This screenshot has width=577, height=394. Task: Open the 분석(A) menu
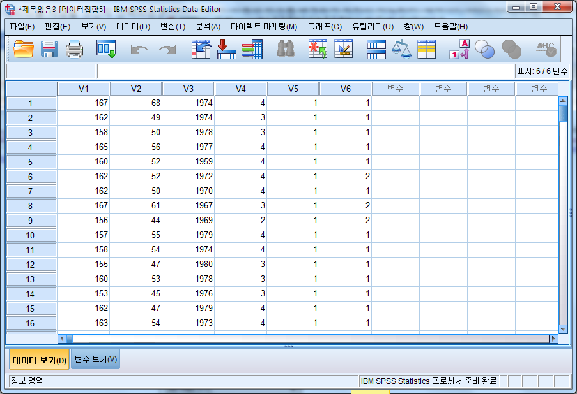click(x=208, y=26)
